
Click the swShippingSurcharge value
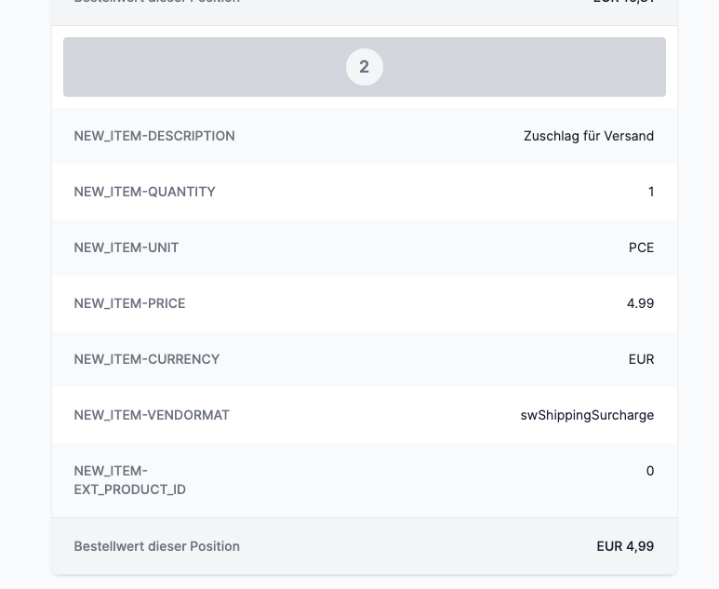(x=587, y=415)
